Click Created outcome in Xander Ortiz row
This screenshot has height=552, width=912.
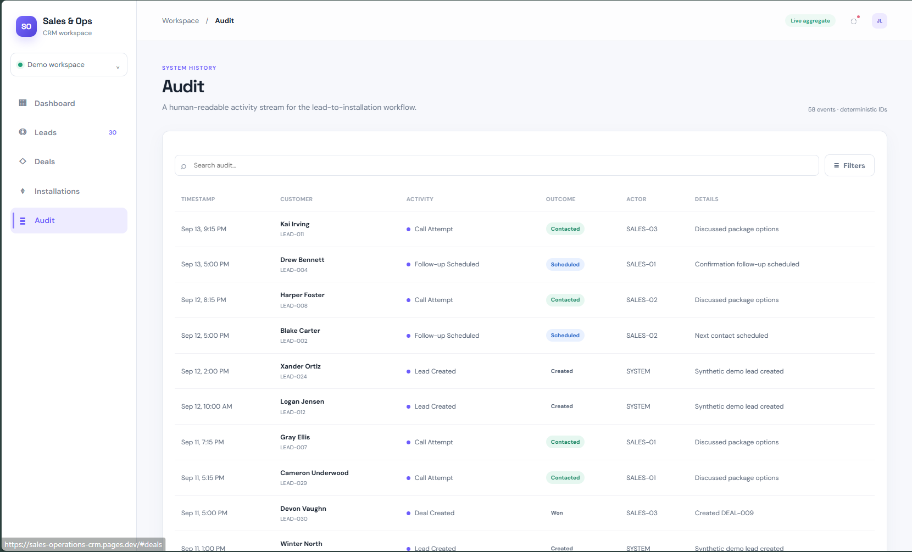[x=561, y=371]
